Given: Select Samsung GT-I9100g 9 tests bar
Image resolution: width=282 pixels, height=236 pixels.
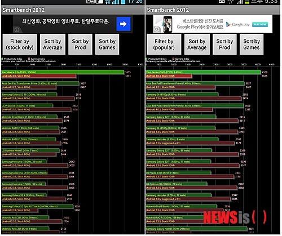Looking at the screenshot, I should [x=182, y=95].
